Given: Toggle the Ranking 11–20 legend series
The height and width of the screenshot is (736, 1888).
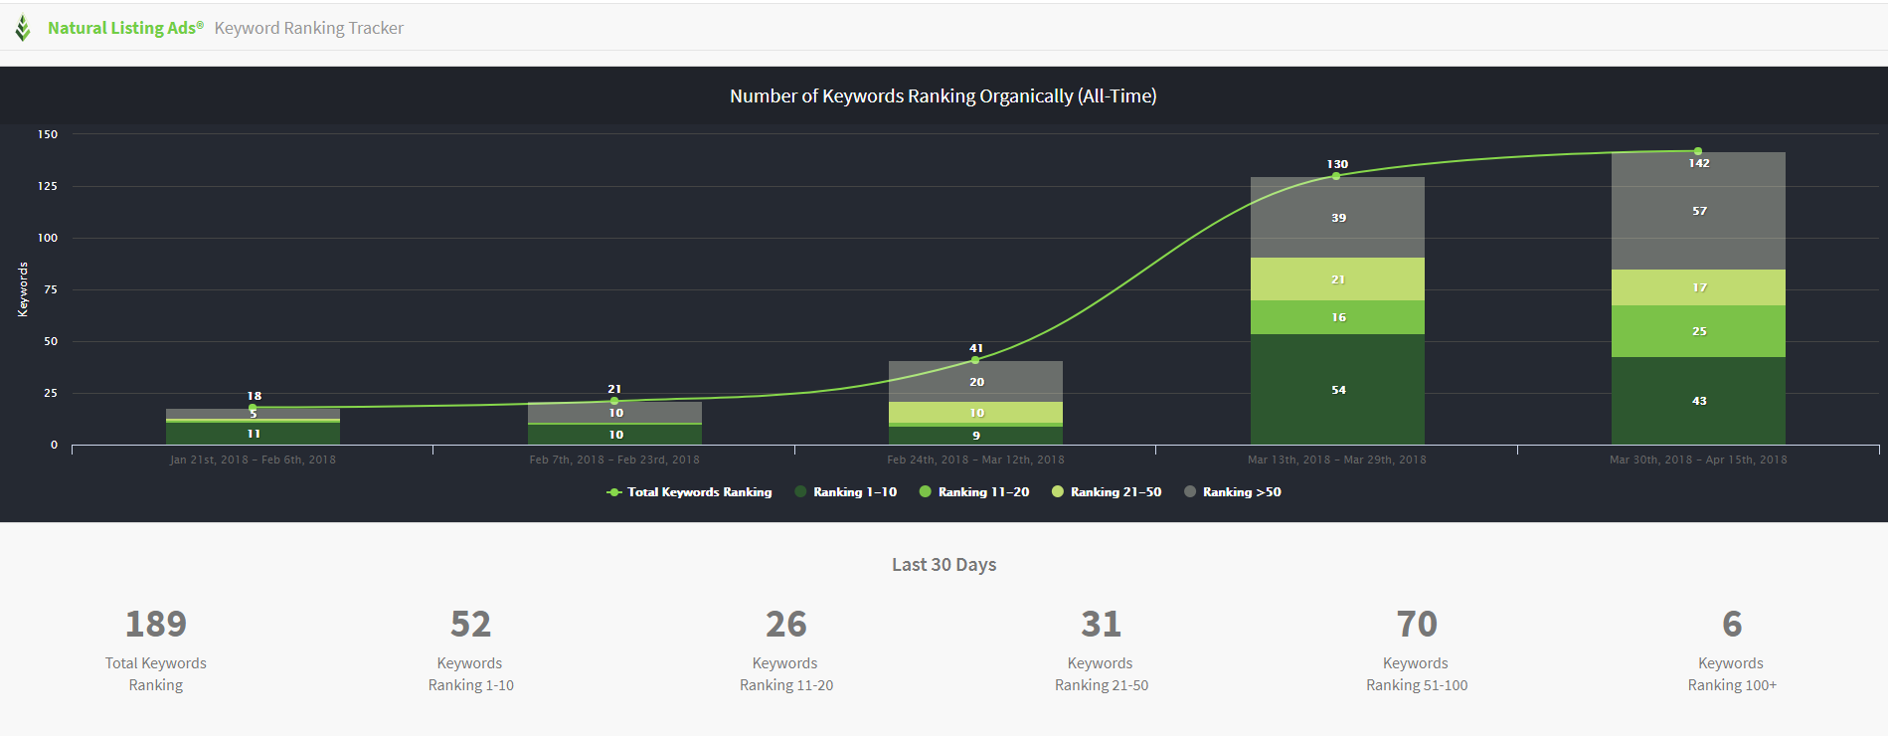Looking at the screenshot, I should pyautogui.click(x=974, y=492).
